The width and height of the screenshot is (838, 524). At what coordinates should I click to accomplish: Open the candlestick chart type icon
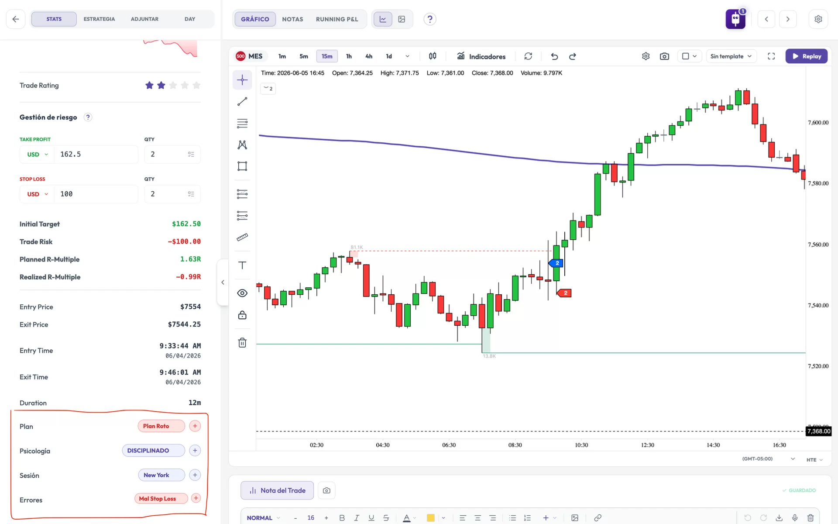click(433, 56)
